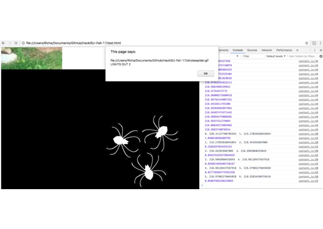Stop page loading with the X button
This screenshot has height=229, width=323.
point(16,43)
